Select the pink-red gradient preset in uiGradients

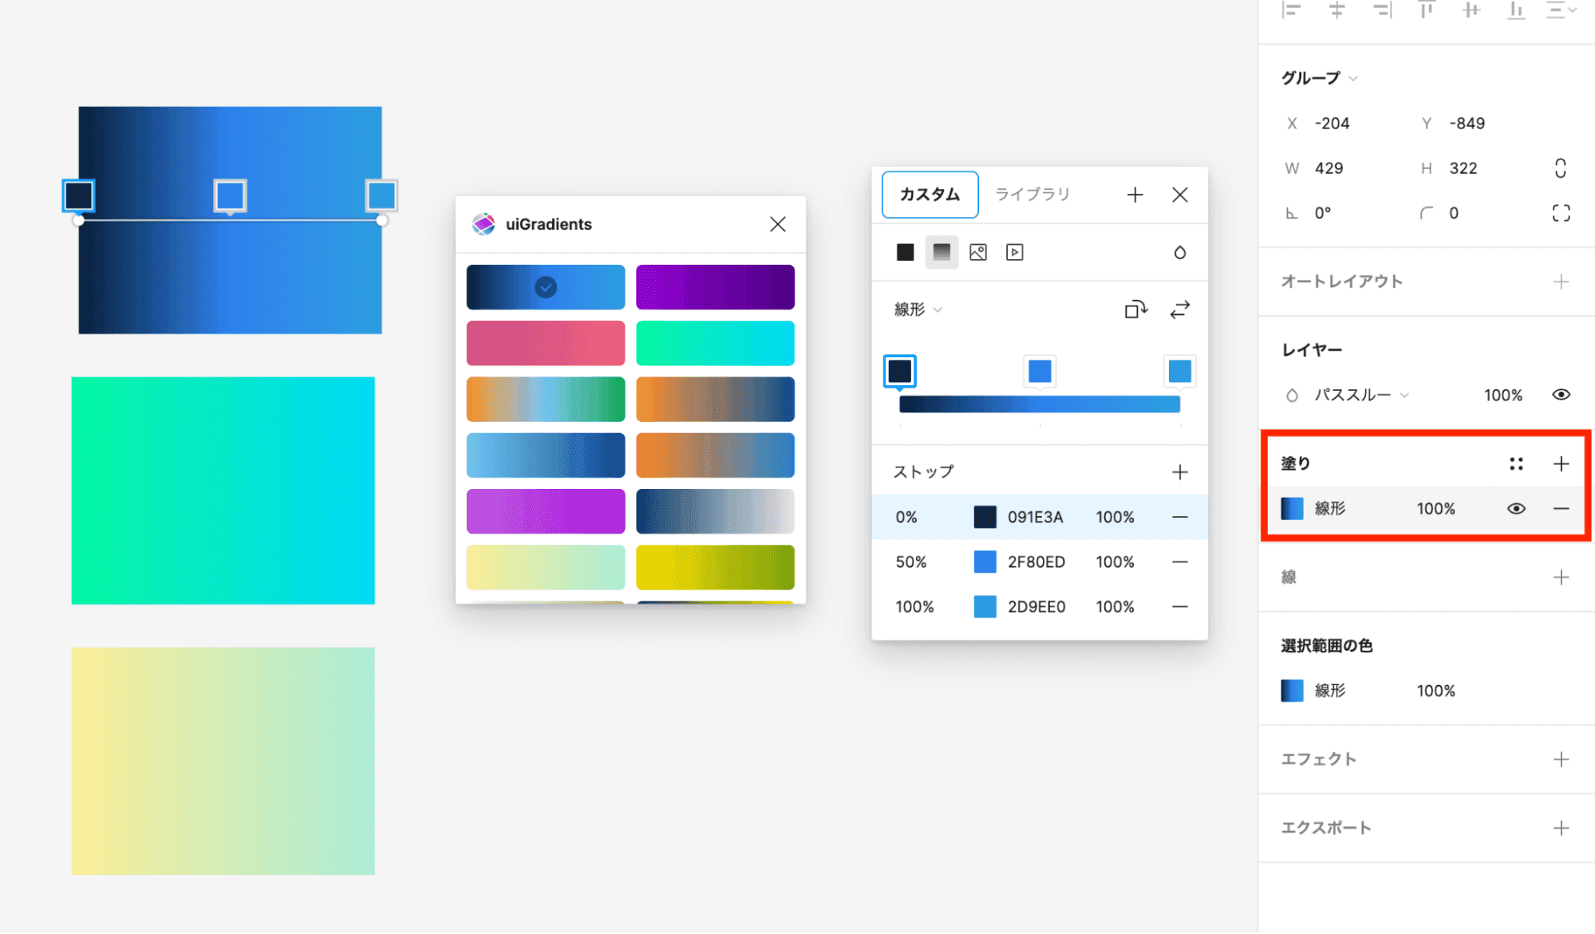coord(545,343)
